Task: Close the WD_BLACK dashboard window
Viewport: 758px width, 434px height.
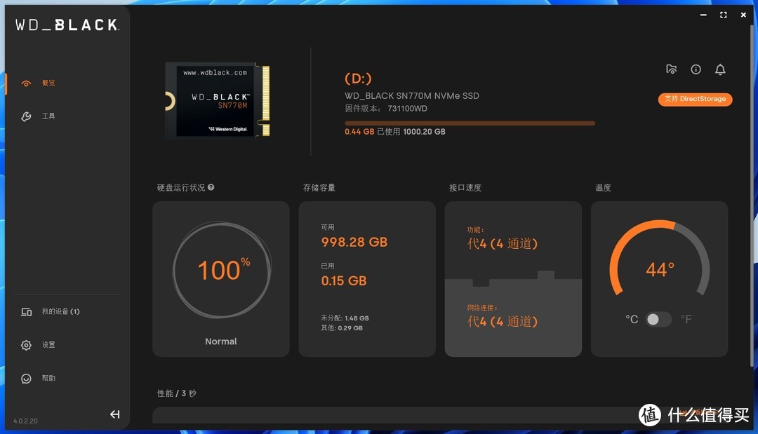Action: (743, 15)
